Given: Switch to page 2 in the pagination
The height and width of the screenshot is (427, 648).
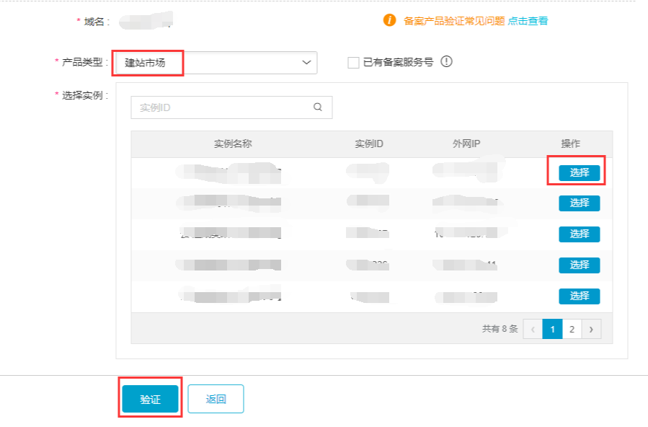Looking at the screenshot, I should click(572, 329).
